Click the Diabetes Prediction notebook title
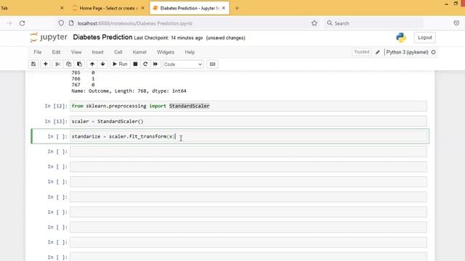The width and height of the screenshot is (465, 261). point(102,37)
